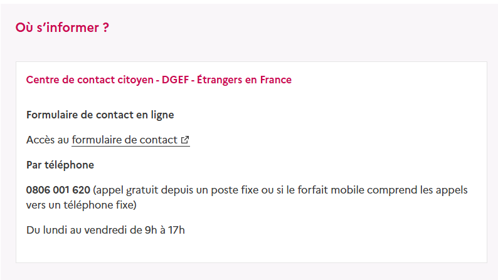Click the DGEF acronym in the title

tap(176, 80)
